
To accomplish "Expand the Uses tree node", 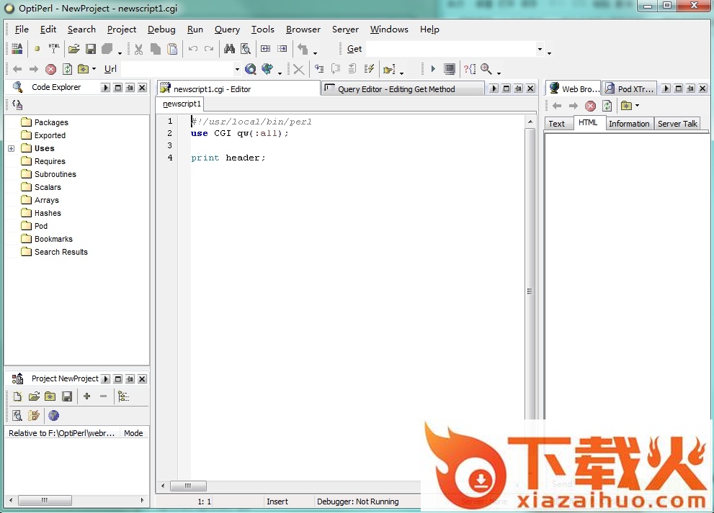I will (12, 149).
